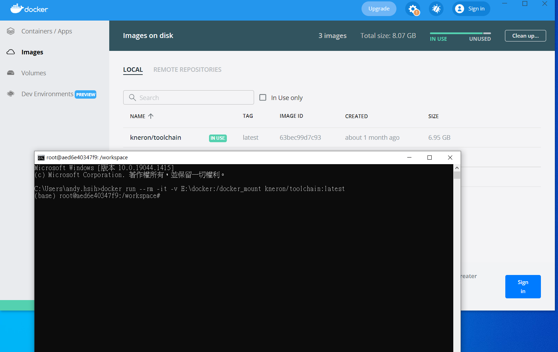
Task: Open Images section in sidebar
Action: pos(32,52)
